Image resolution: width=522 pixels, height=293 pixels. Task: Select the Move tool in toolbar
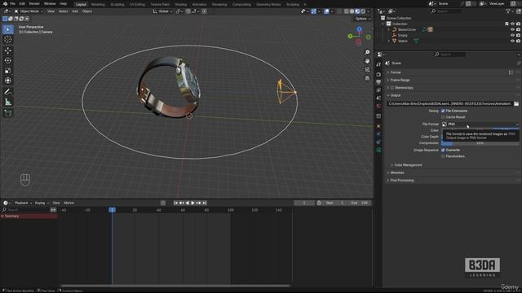coord(8,50)
